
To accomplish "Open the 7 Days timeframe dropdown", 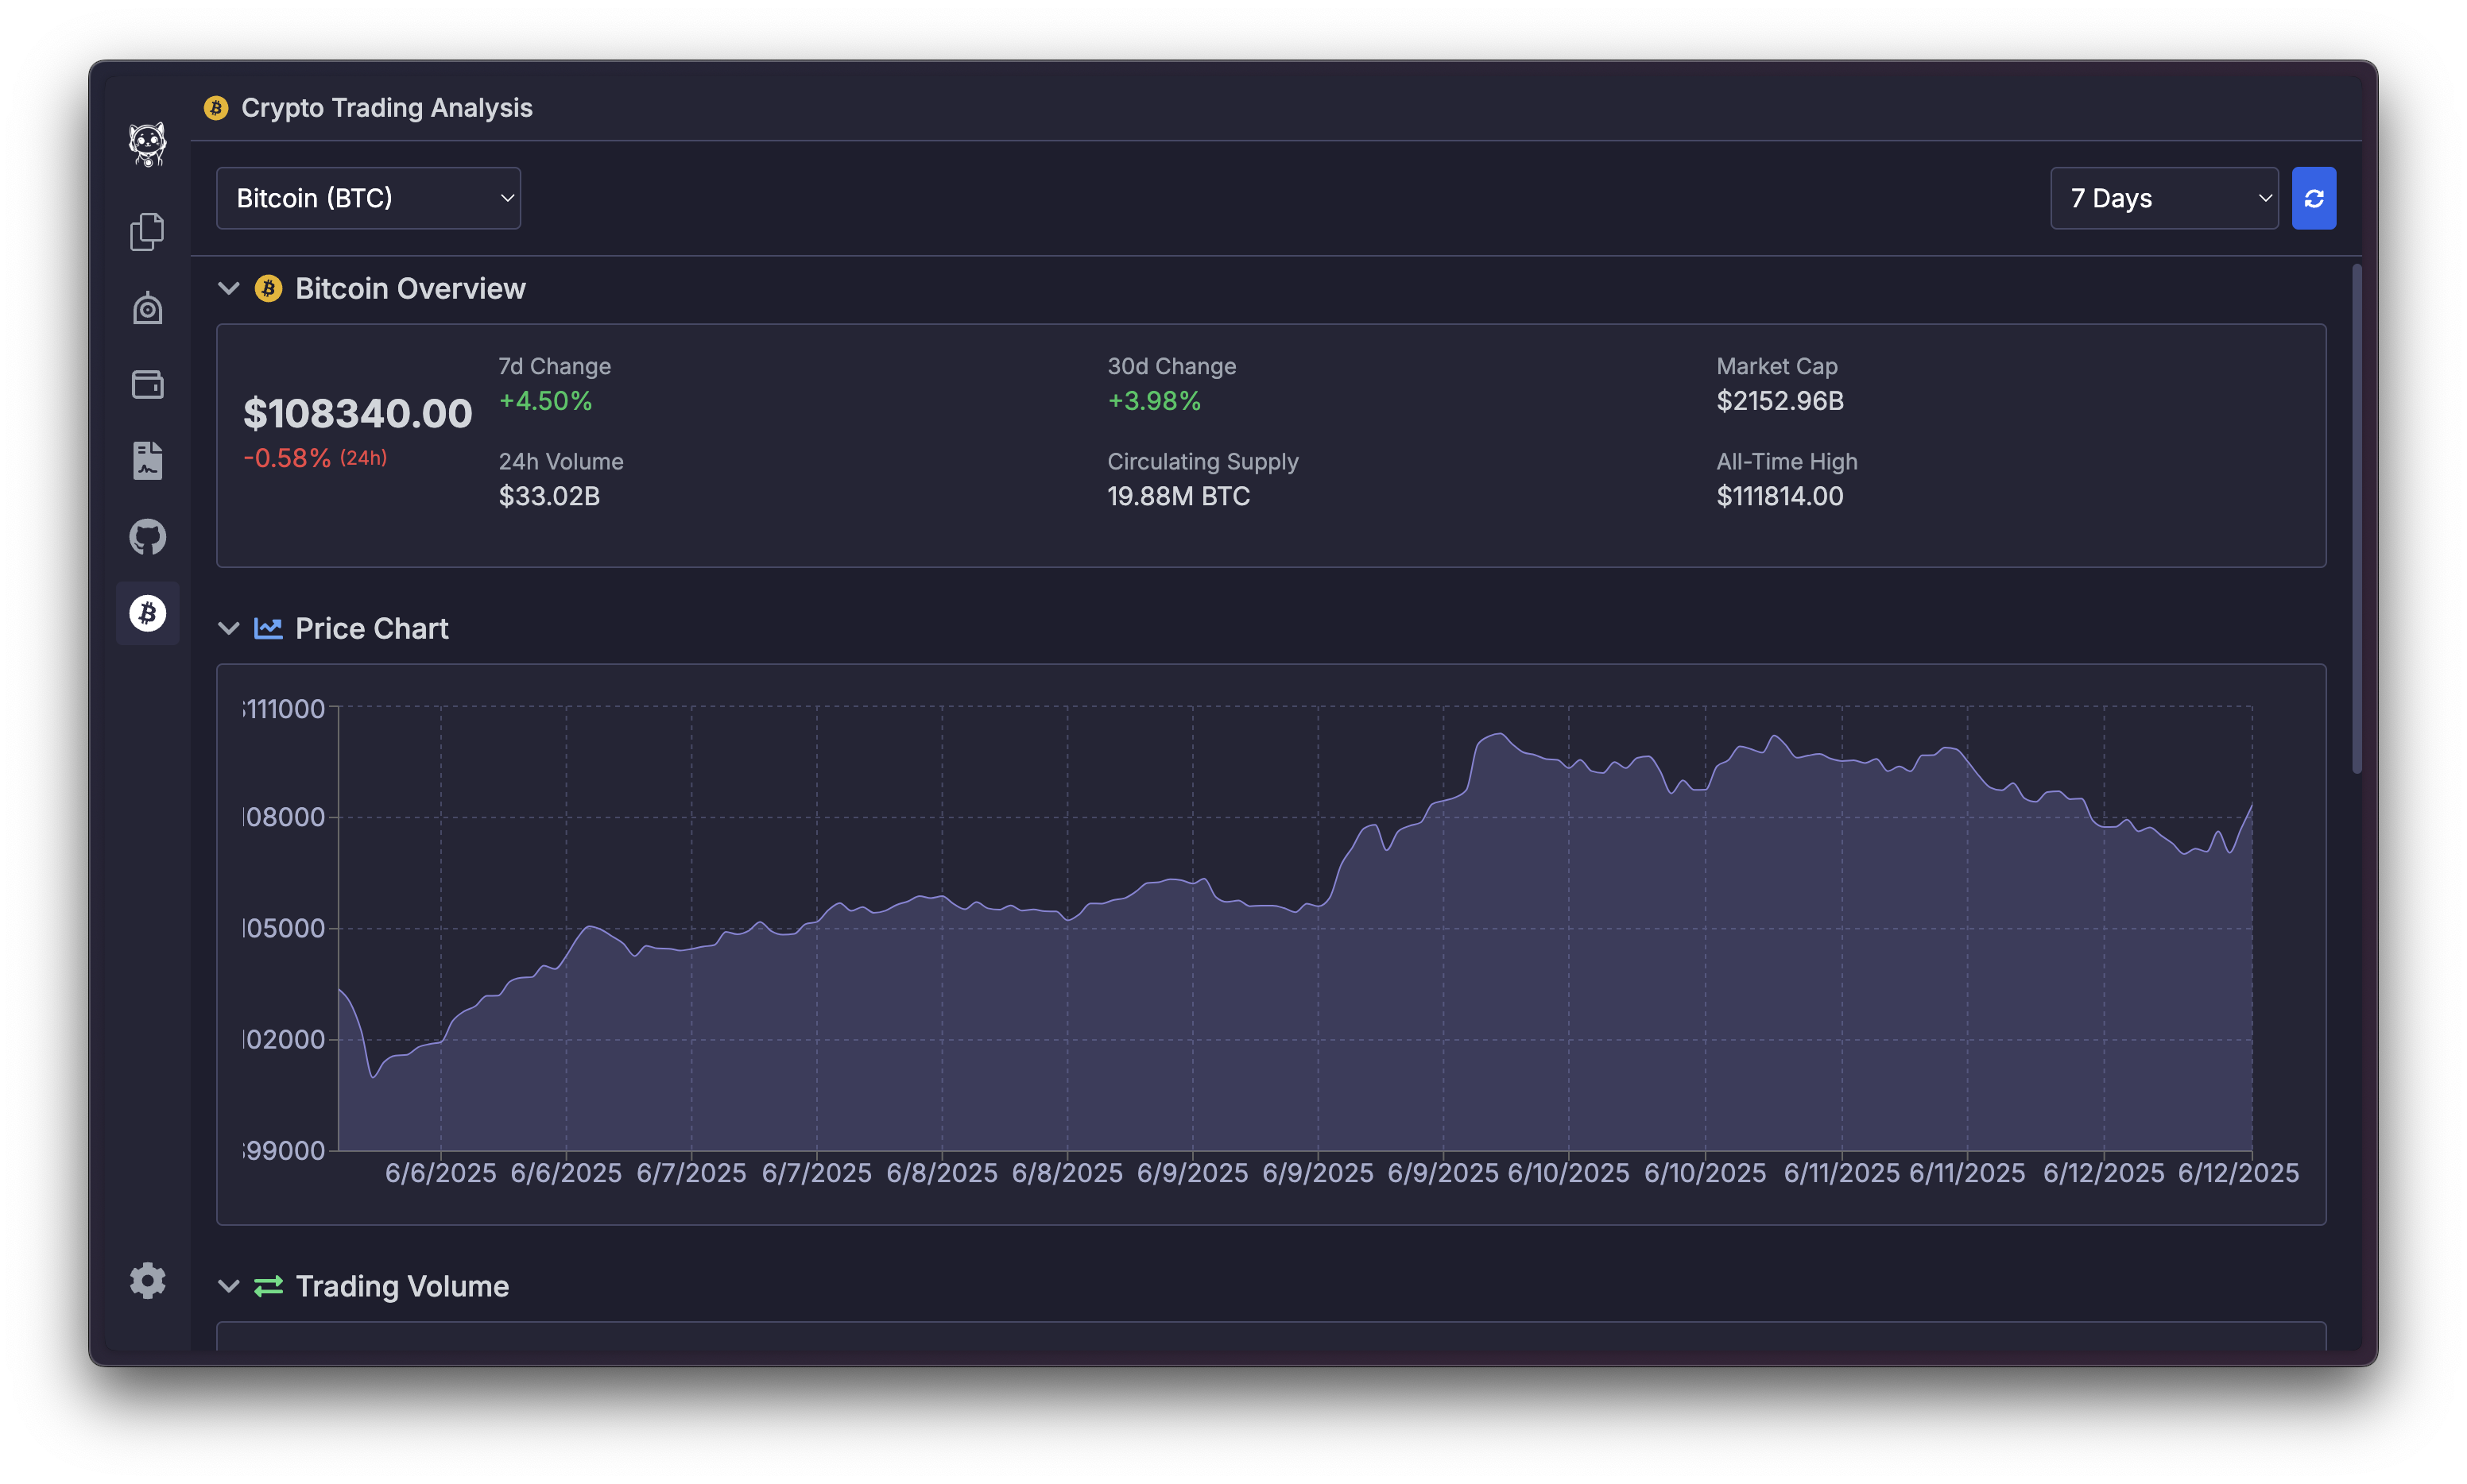I will 2163,198.
